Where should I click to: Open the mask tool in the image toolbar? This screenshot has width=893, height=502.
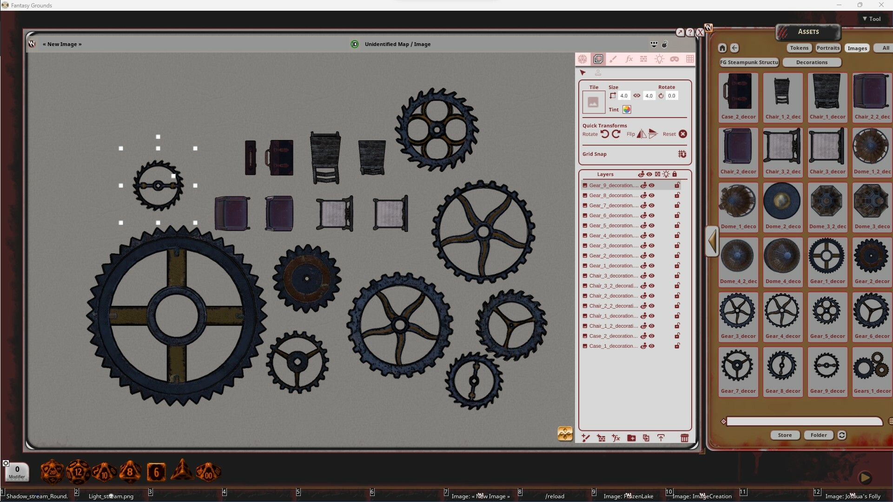point(675,59)
